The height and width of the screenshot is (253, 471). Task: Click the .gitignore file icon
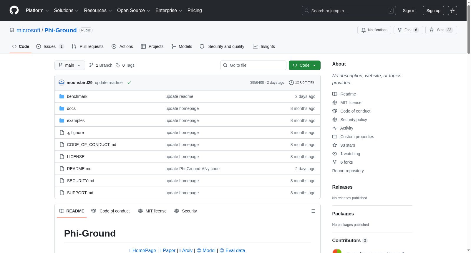click(x=62, y=133)
